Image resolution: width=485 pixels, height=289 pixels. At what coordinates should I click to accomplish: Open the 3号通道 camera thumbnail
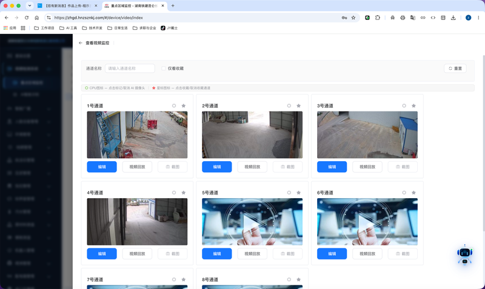(x=367, y=135)
